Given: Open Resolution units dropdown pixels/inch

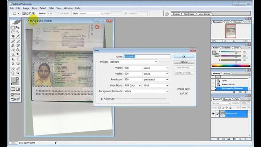Looking at the screenshot, I should [x=156, y=80].
